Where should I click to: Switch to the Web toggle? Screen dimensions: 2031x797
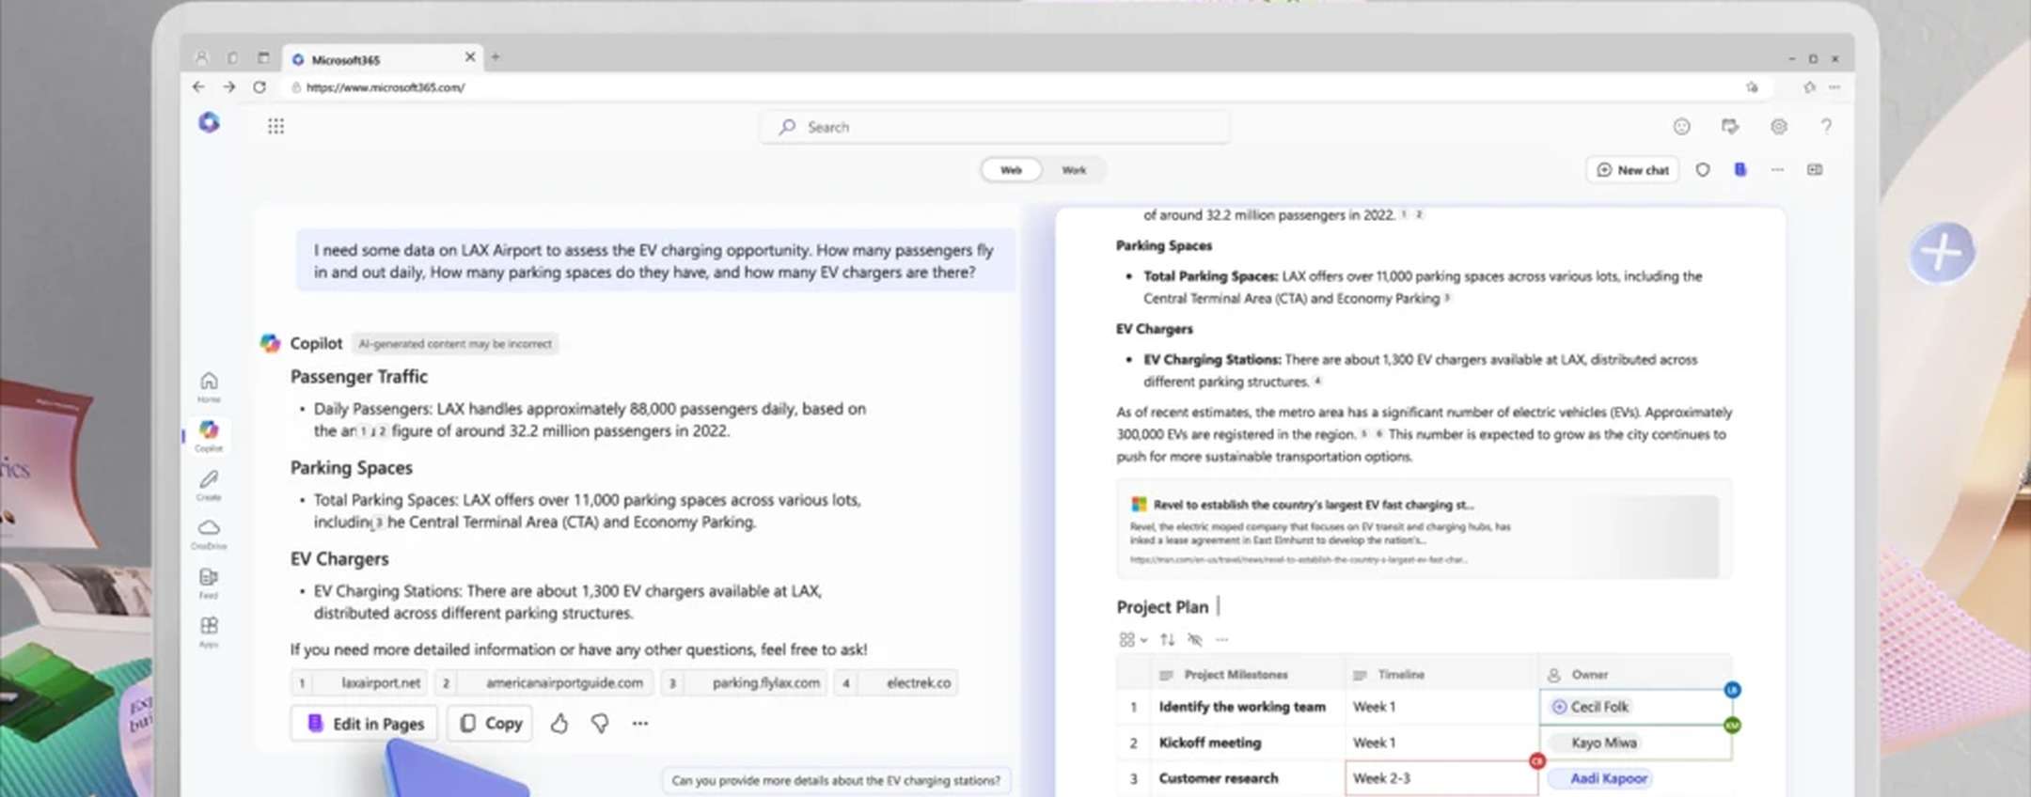[x=1011, y=170]
